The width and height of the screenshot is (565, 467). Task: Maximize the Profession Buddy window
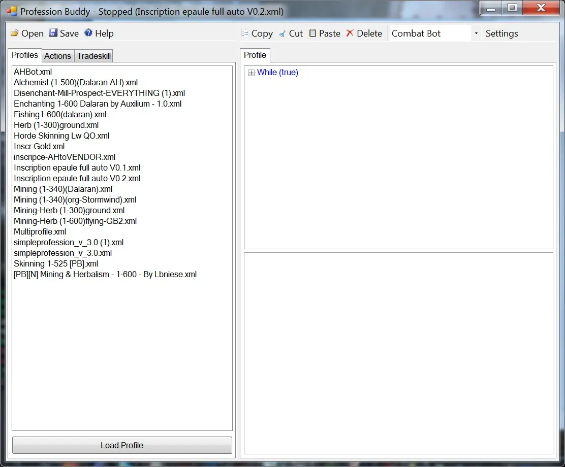(512, 8)
